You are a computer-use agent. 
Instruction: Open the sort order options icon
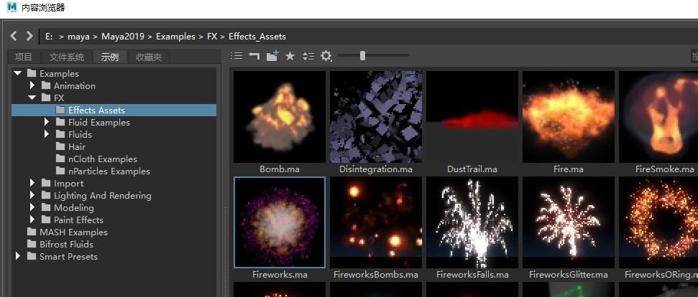pos(308,56)
